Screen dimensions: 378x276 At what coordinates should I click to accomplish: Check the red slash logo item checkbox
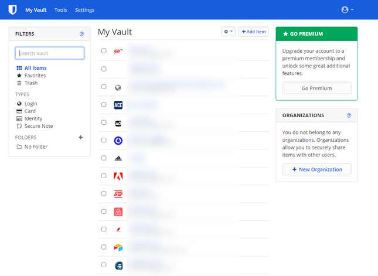[104, 229]
